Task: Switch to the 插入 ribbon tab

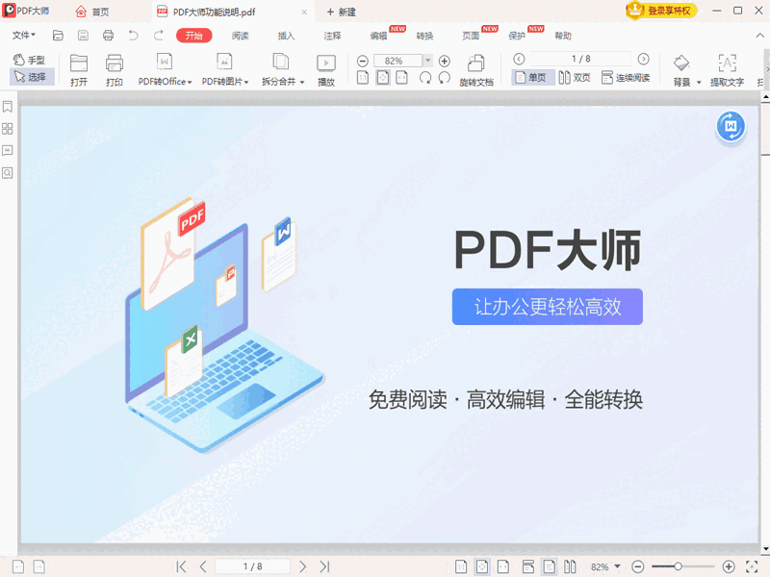Action: point(286,36)
